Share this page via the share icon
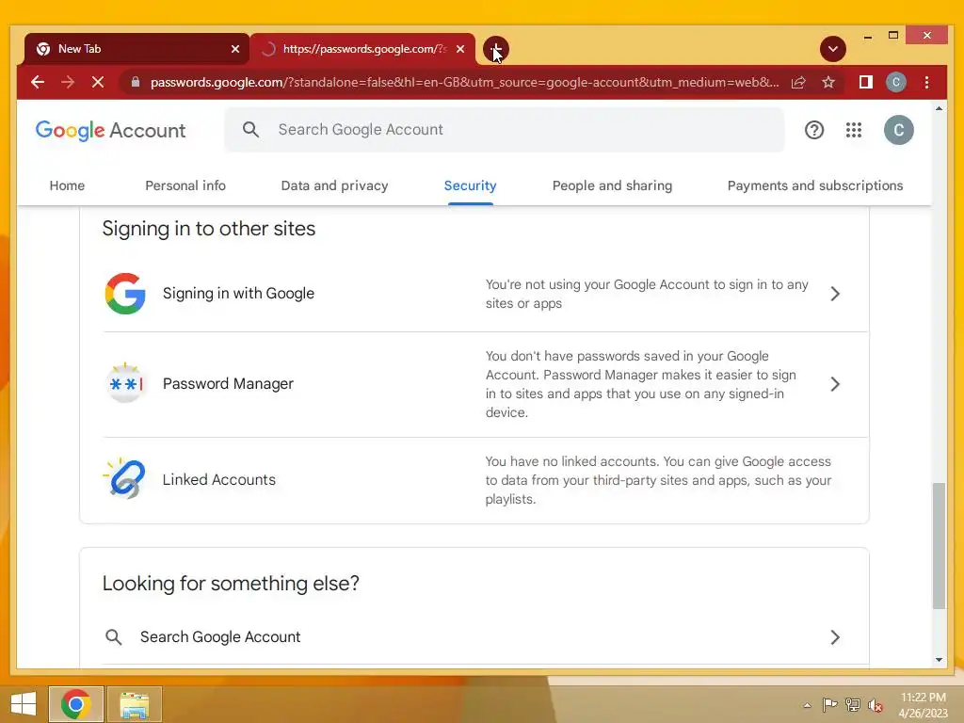 [x=798, y=83]
